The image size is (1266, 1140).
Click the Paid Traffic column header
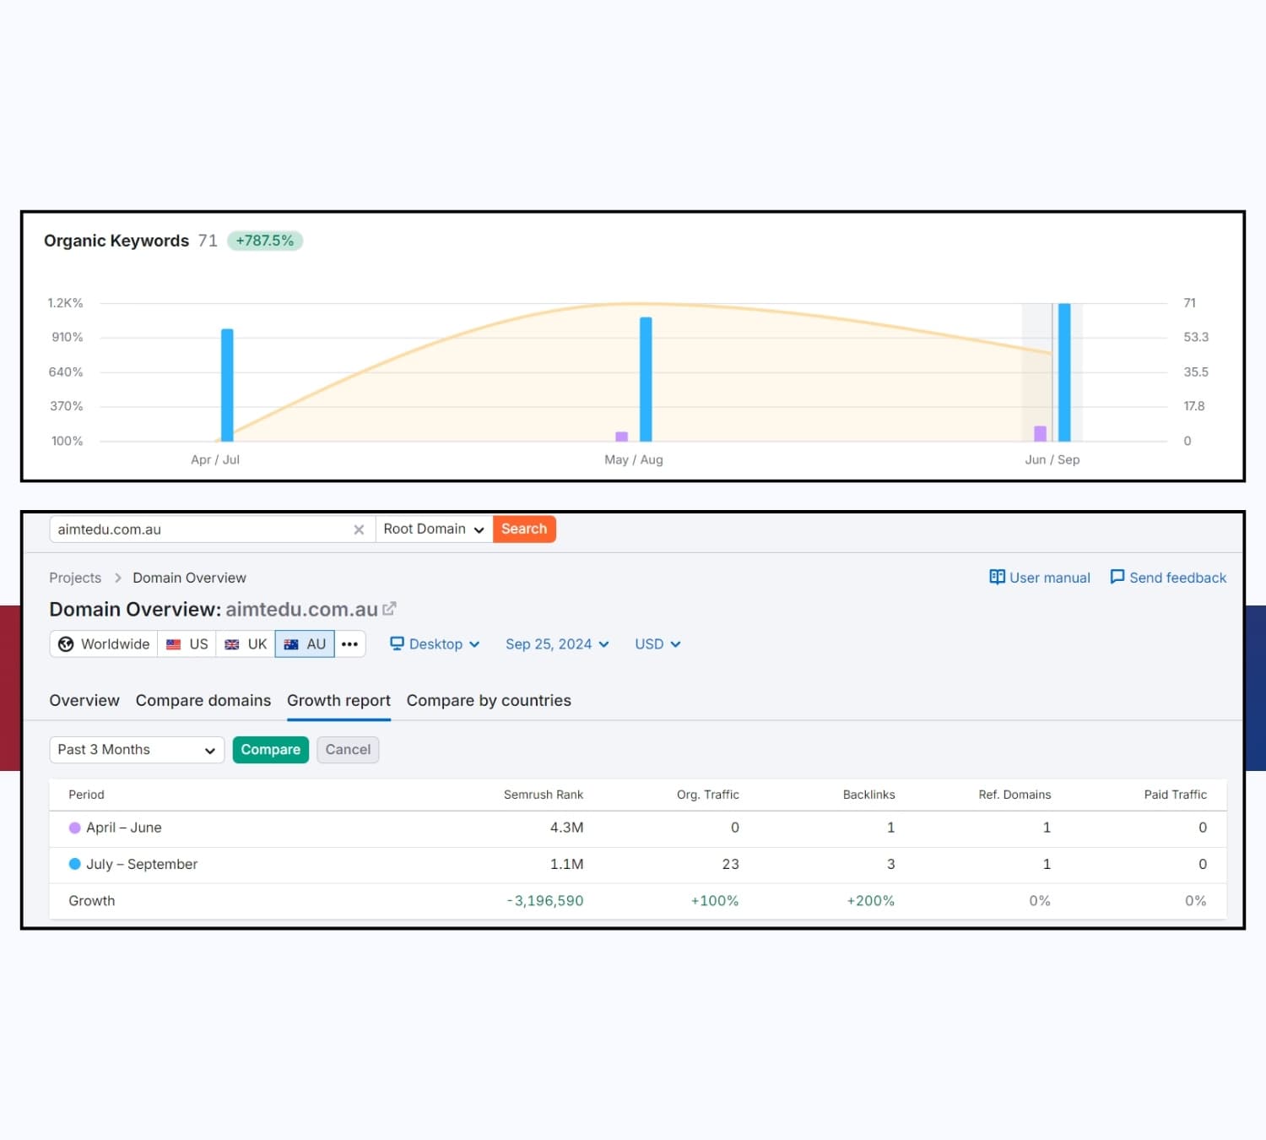tap(1175, 795)
